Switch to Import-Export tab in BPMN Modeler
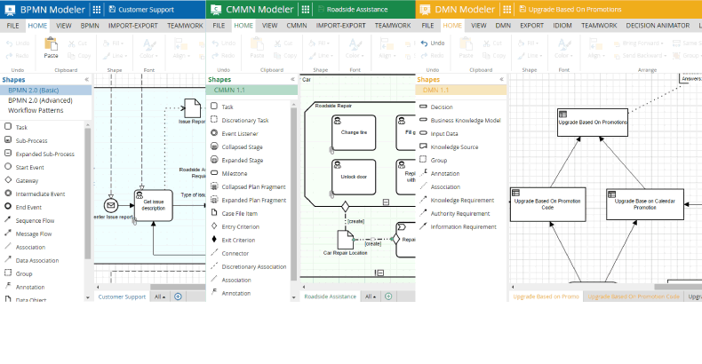The height and width of the screenshot is (364, 702). coord(134,26)
